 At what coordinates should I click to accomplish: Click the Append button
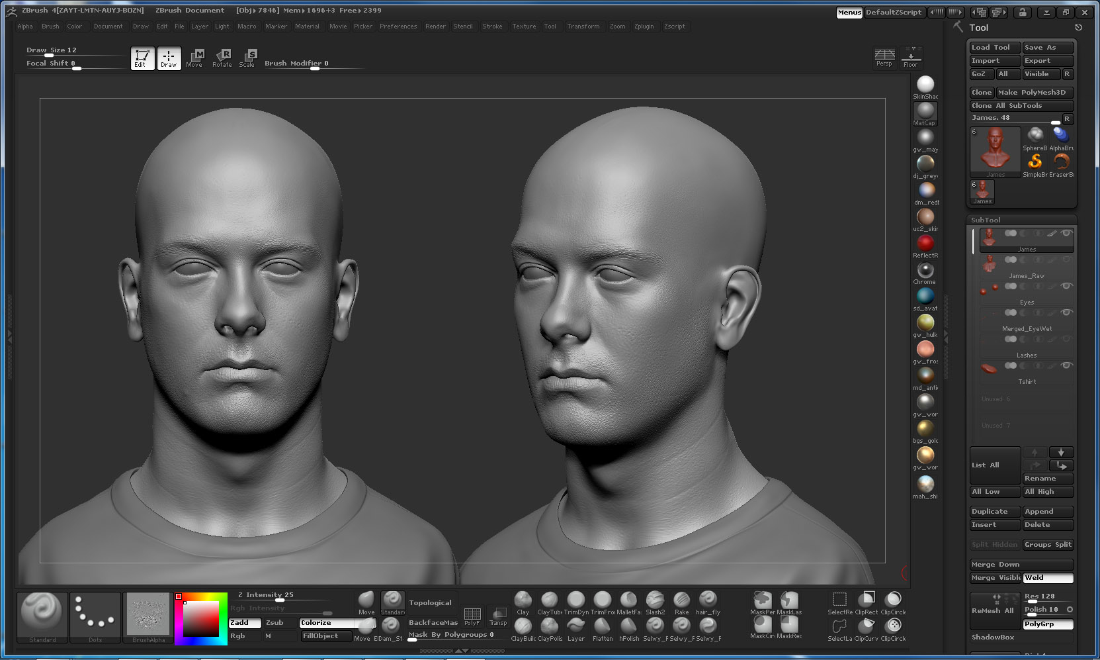1048,512
